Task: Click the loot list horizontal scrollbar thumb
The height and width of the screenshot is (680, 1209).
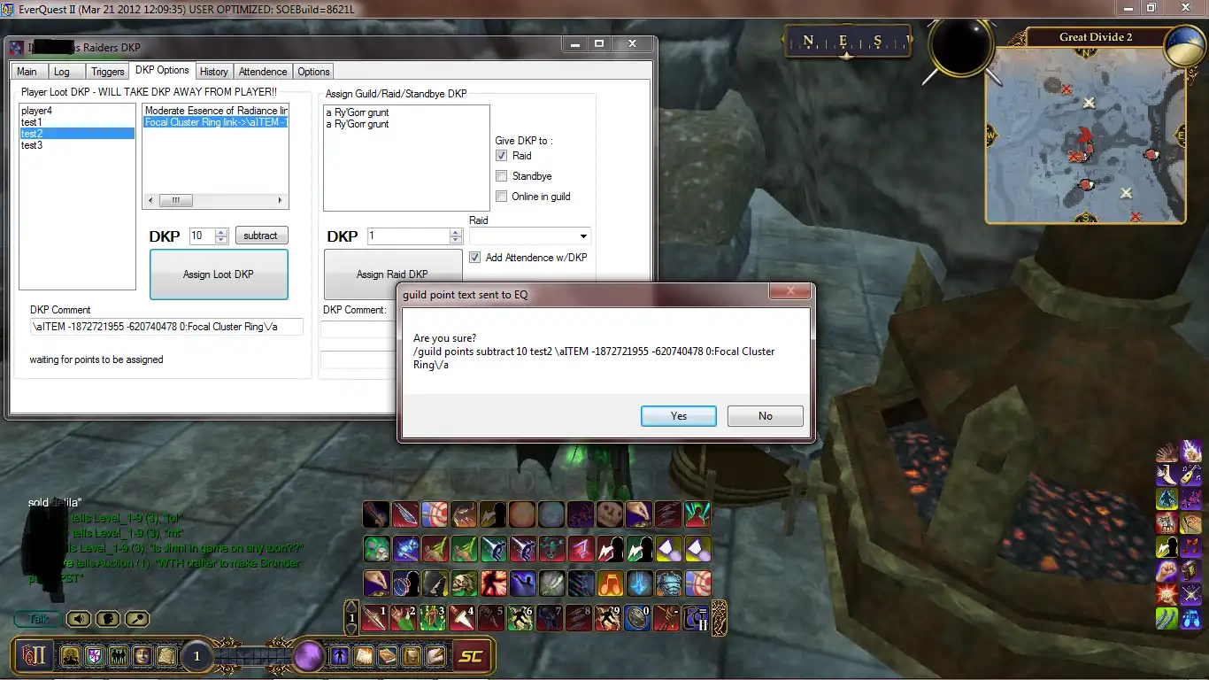Action: 175,201
